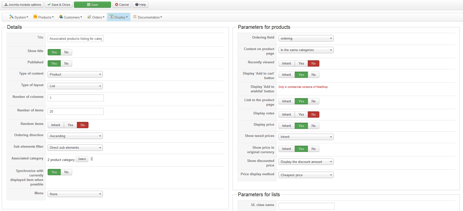Set Display 'Add to cart' button to No
Viewport: 463px width, 211px height.
click(x=314, y=75)
